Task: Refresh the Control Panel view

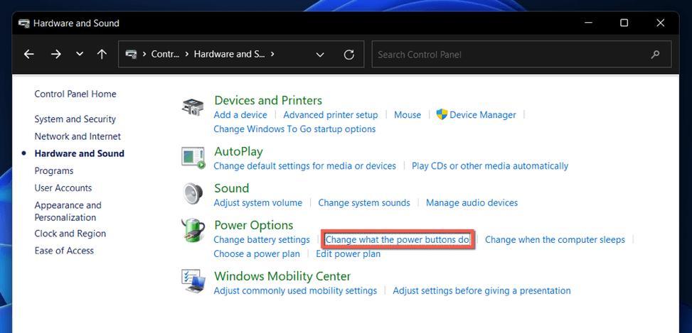Action: pos(348,55)
